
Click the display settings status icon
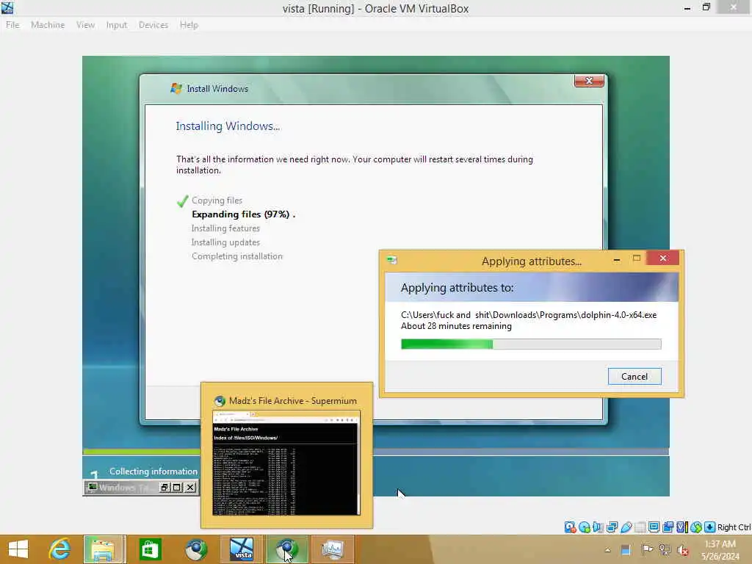coord(654,527)
